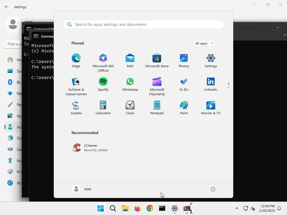Open the To Do app
The height and width of the screenshot is (215, 287).
[184, 84]
